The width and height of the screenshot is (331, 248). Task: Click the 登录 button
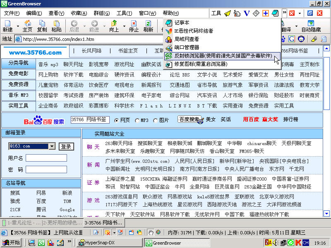click(x=66, y=146)
